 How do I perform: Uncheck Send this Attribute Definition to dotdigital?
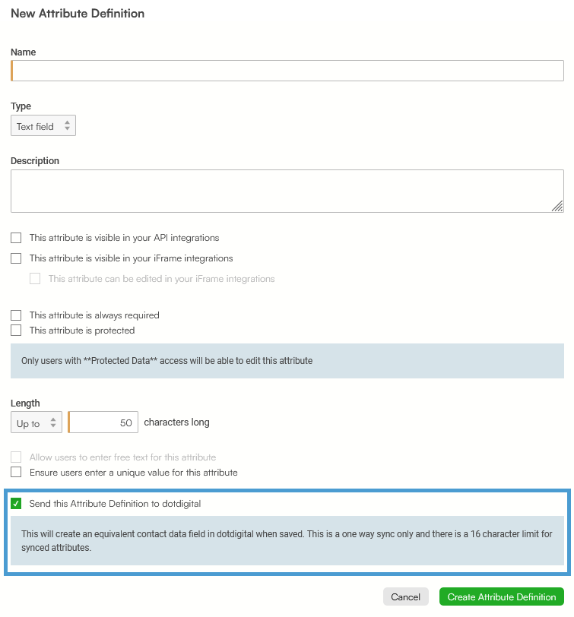coord(16,504)
